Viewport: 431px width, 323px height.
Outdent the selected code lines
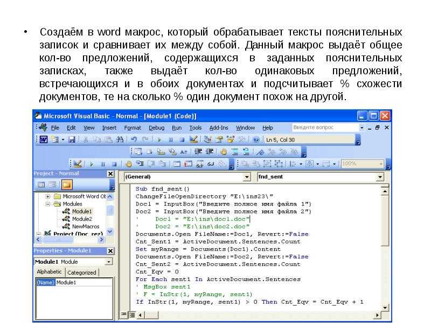pos(210,151)
